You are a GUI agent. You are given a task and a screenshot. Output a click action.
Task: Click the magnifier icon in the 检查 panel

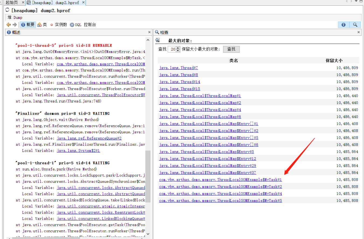tap(157, 40)
